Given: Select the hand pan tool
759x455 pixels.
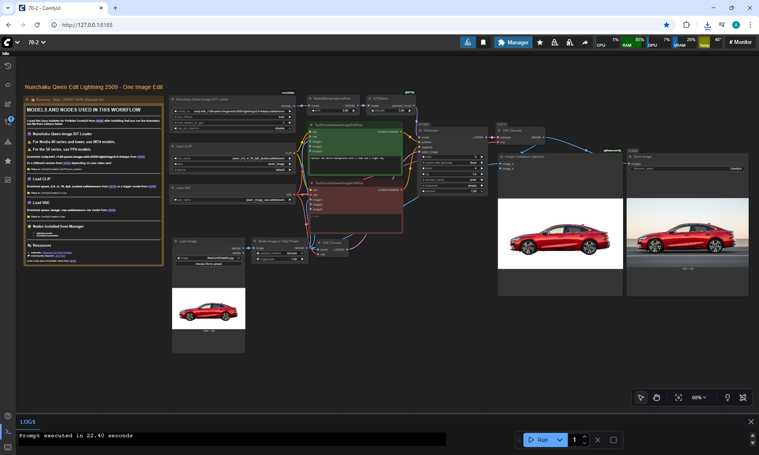Looking at the screenshot, I should pyautogui.click(x=657, y=398).
